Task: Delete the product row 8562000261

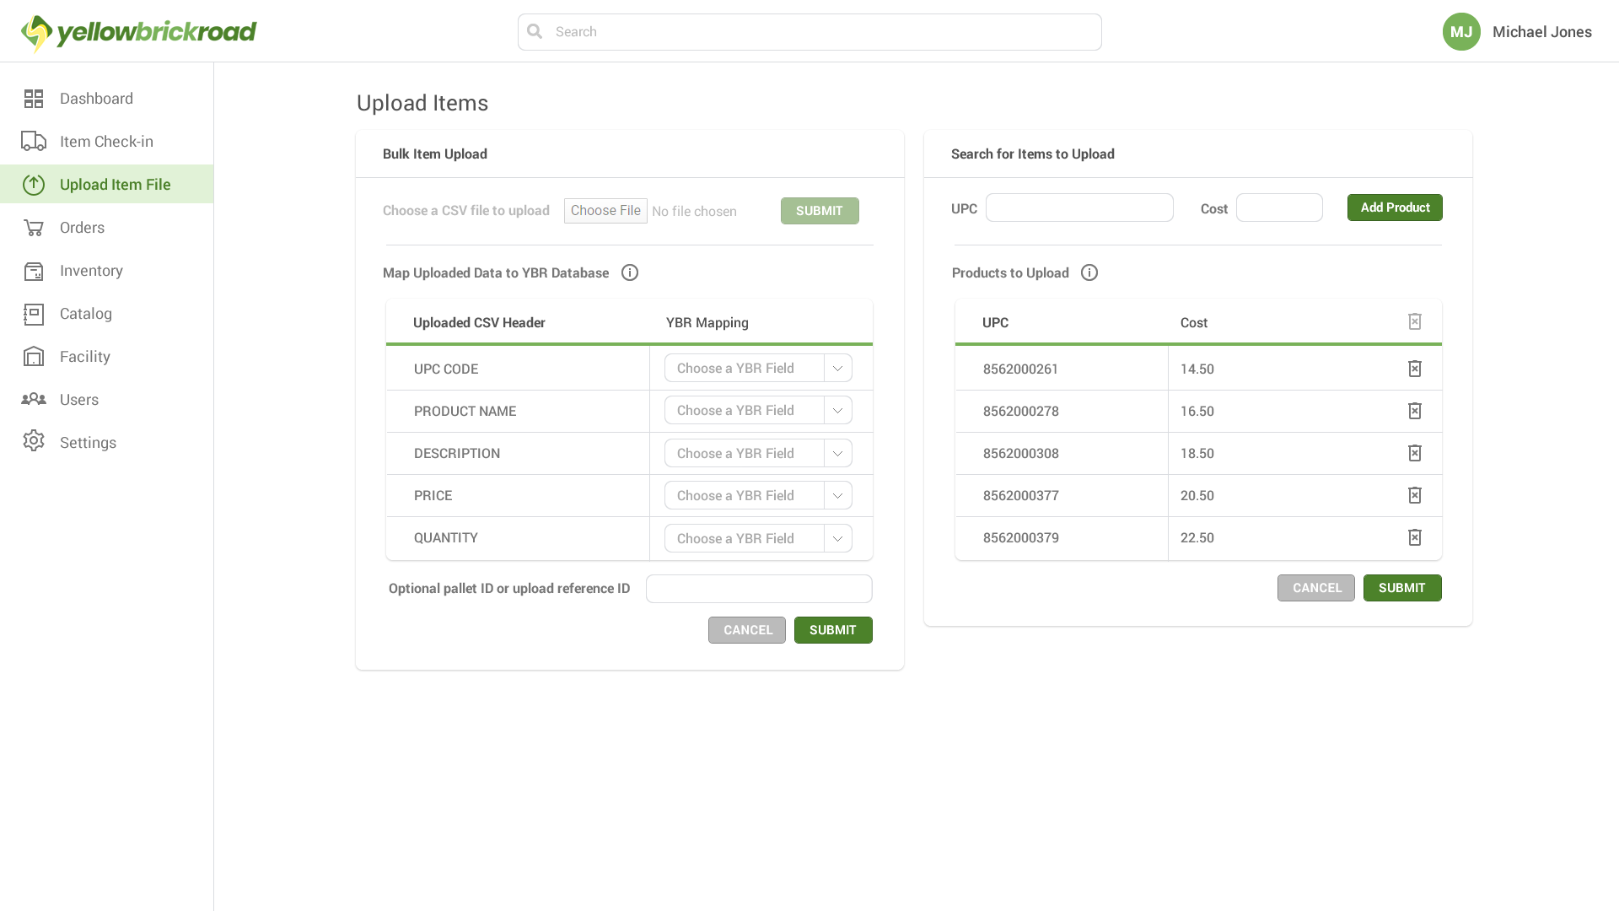Action: click(x=1414, y=369)
